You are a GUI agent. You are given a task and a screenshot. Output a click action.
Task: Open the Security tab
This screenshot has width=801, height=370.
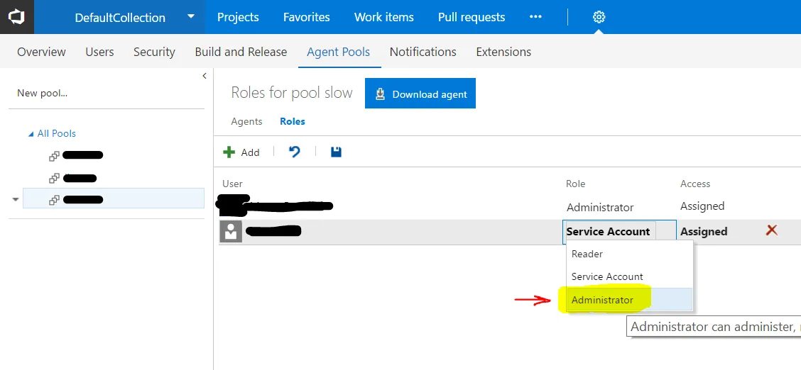click(x=154, y=52)
